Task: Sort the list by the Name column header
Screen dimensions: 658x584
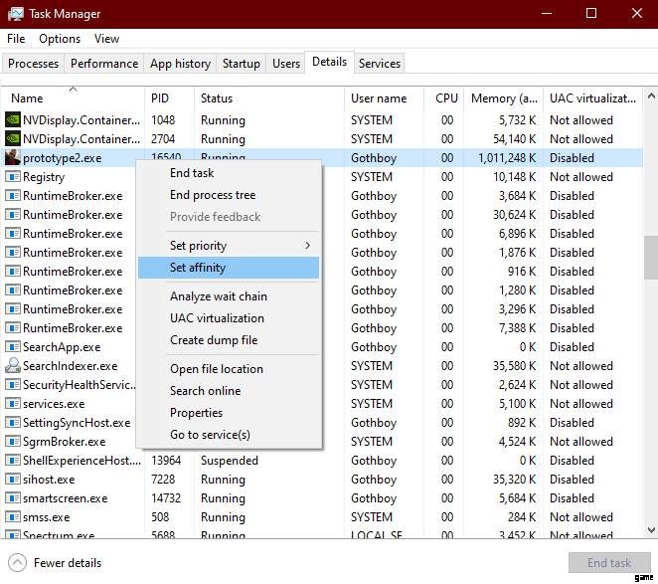Action: [x=73, y=97]
